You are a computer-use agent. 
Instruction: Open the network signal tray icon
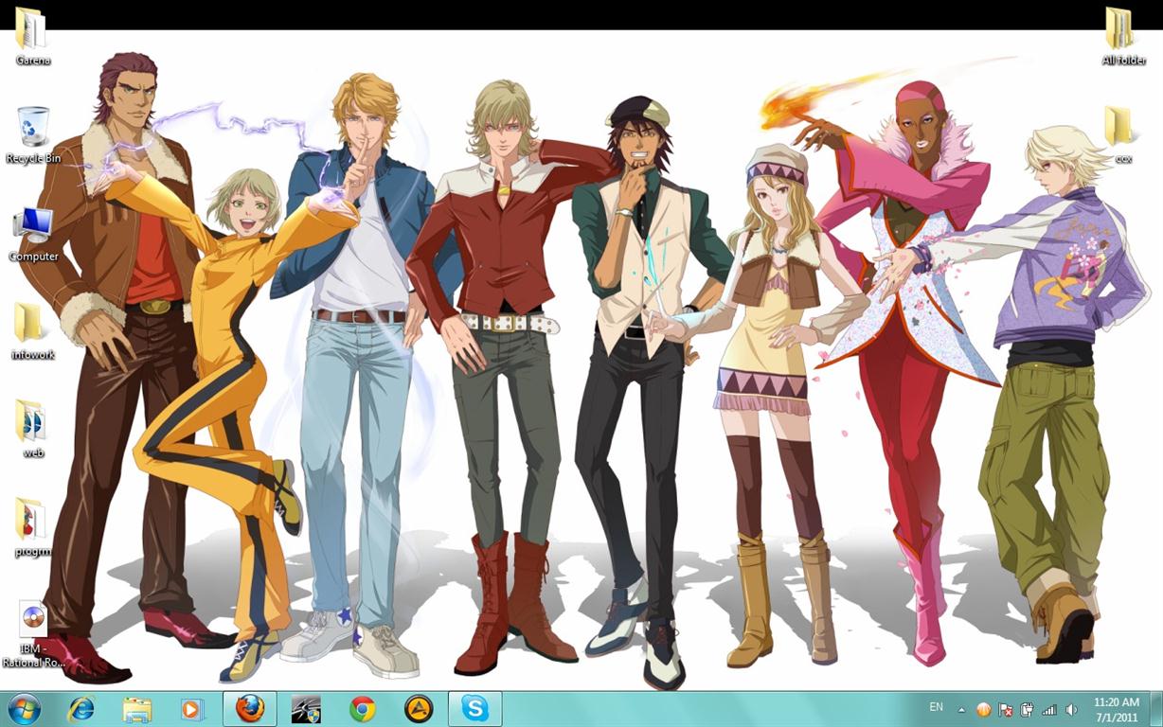tap(1048, 709)
